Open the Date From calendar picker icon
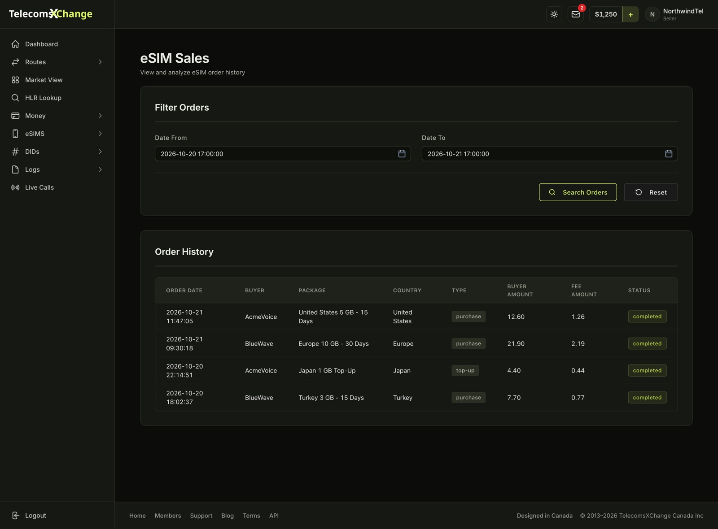This screenshot has height=529, width=718. click(402, 154)
